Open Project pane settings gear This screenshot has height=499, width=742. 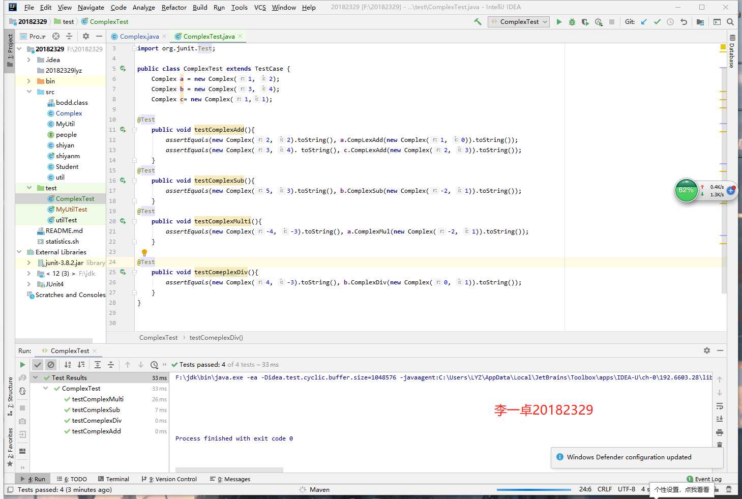pos(86,36)
